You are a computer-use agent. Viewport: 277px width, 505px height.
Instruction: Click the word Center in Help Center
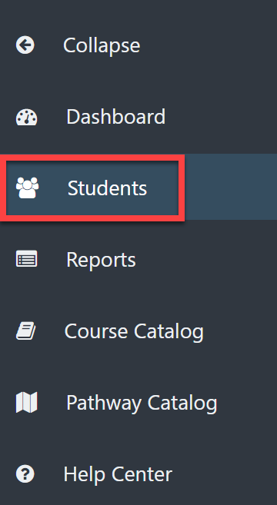tap(142, 474)
